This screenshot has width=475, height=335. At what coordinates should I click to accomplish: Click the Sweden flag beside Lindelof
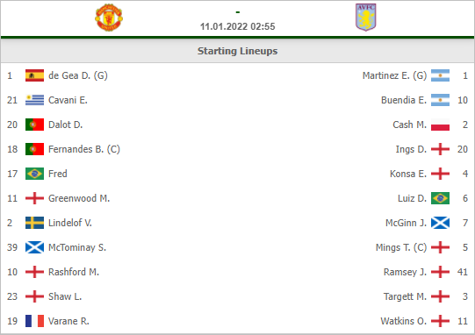pos(34,223)
